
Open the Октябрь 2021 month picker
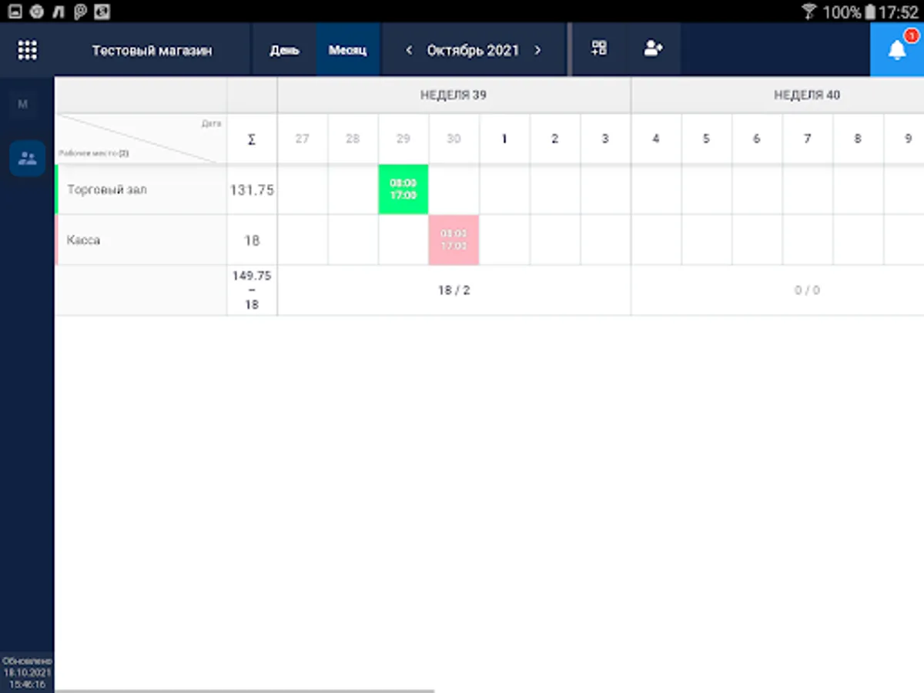(473, 50)
